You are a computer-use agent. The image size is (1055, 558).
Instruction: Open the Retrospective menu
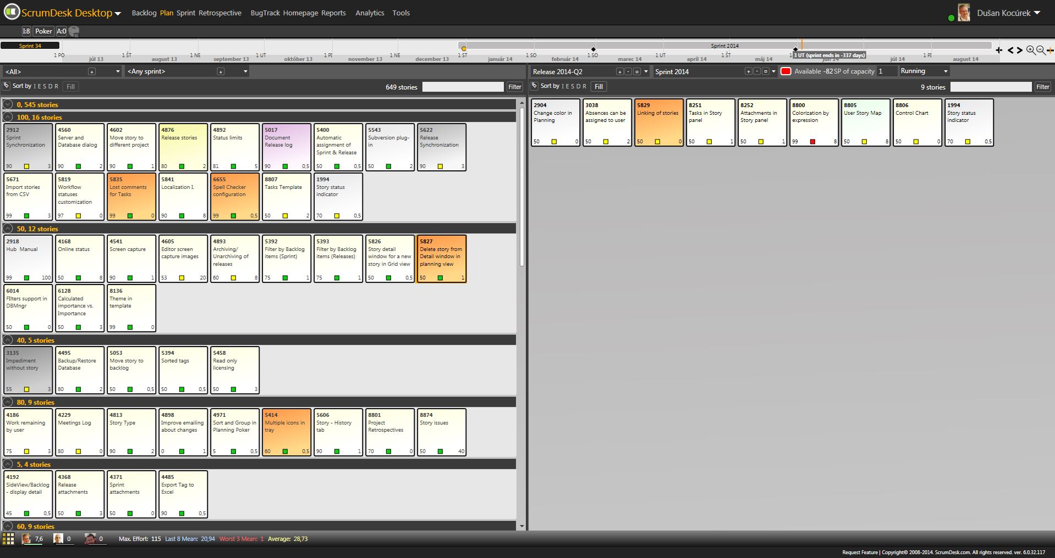coord(220,13)
